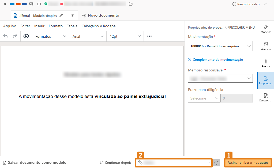Rename the document with the pencil icon
This screenshot has height=168, width=274.
(61, 16)
